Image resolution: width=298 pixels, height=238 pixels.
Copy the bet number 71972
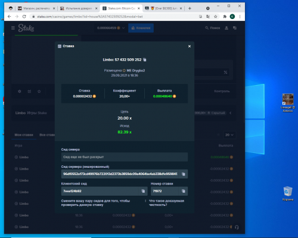tap(184, 191)
